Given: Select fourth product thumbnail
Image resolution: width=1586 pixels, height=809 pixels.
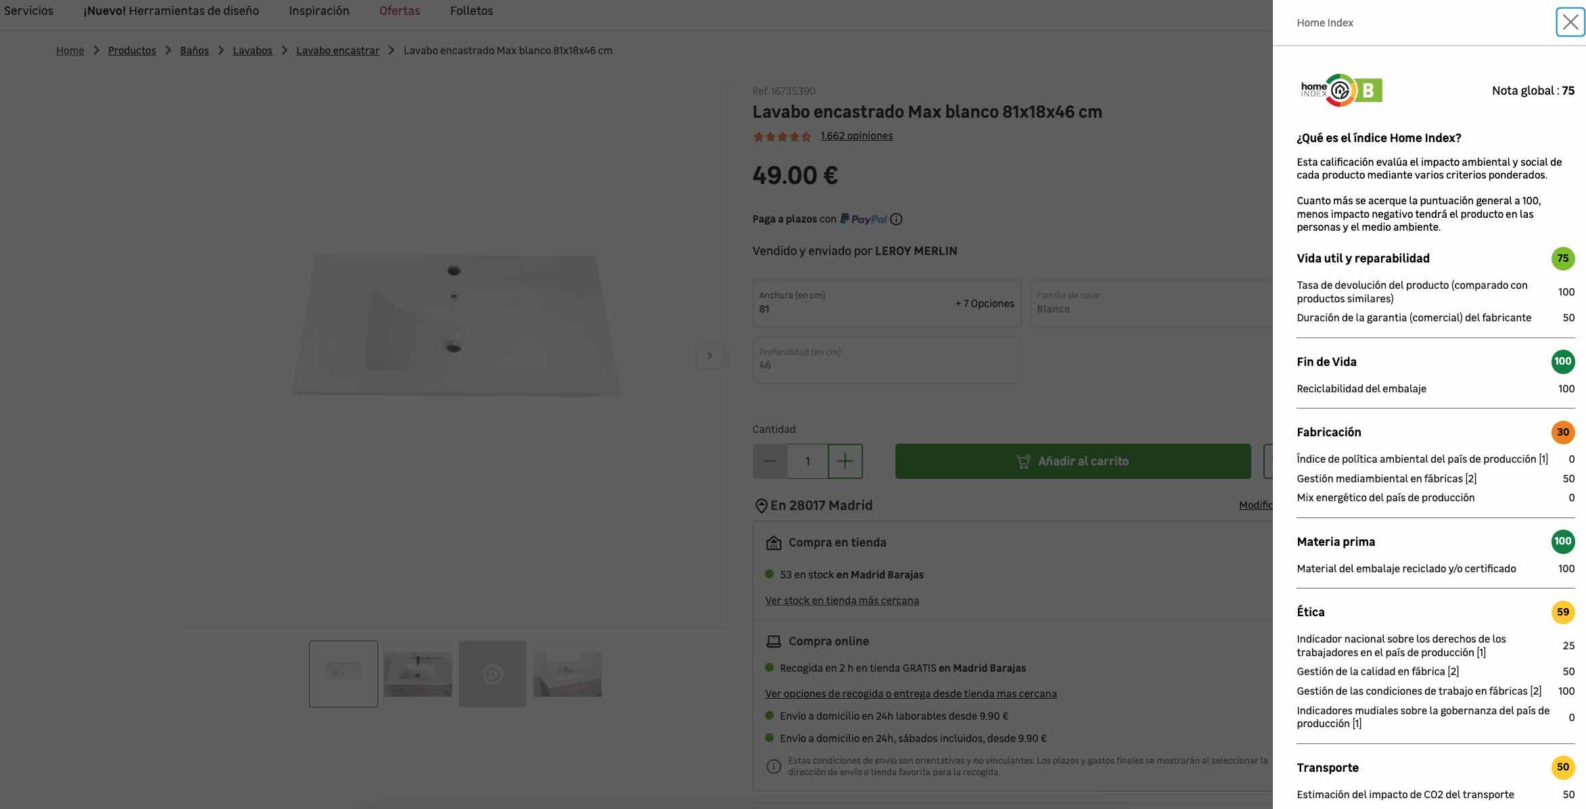Looking at the screenshot, I should coord(567,674).
